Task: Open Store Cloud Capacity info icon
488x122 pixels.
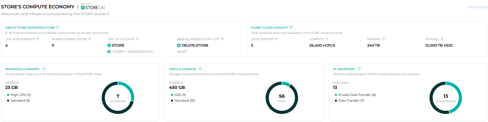Action: (291, 27)
